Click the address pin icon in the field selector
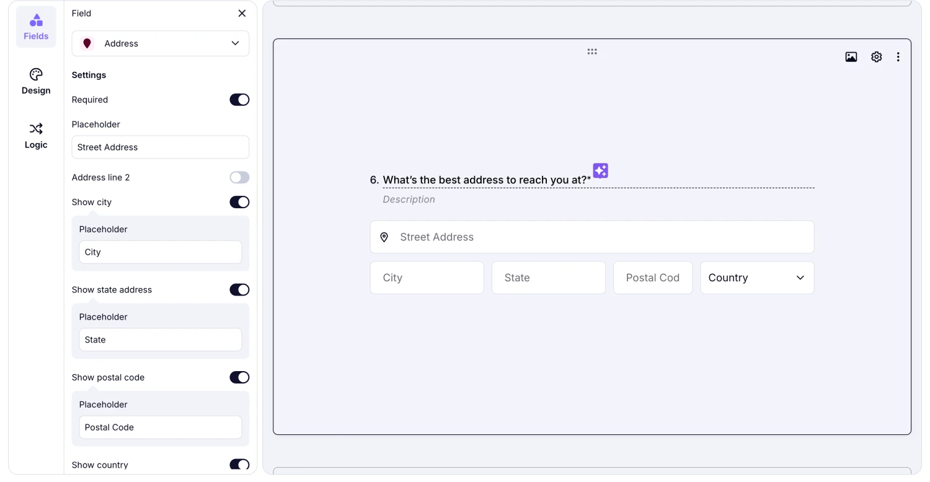The height and width of the screenshot is (482, 930). [x=87, y=43]
